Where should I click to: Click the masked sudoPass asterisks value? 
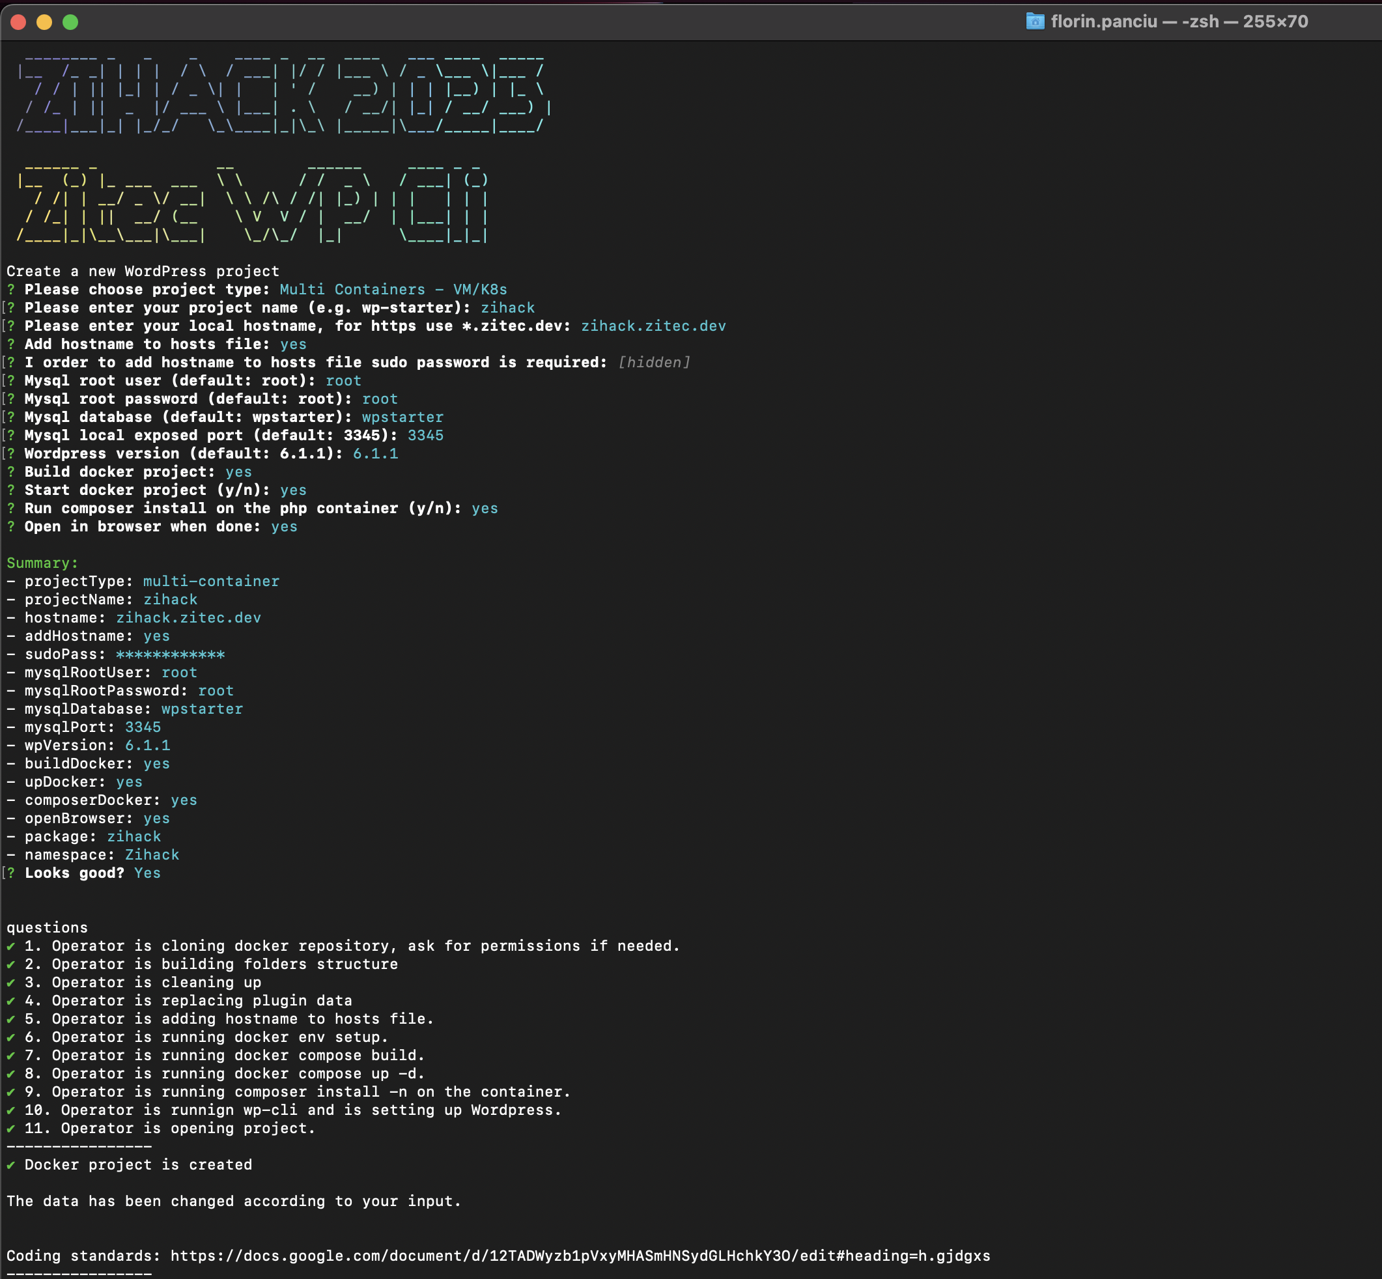pyautogui.click(x=170, y=654)
